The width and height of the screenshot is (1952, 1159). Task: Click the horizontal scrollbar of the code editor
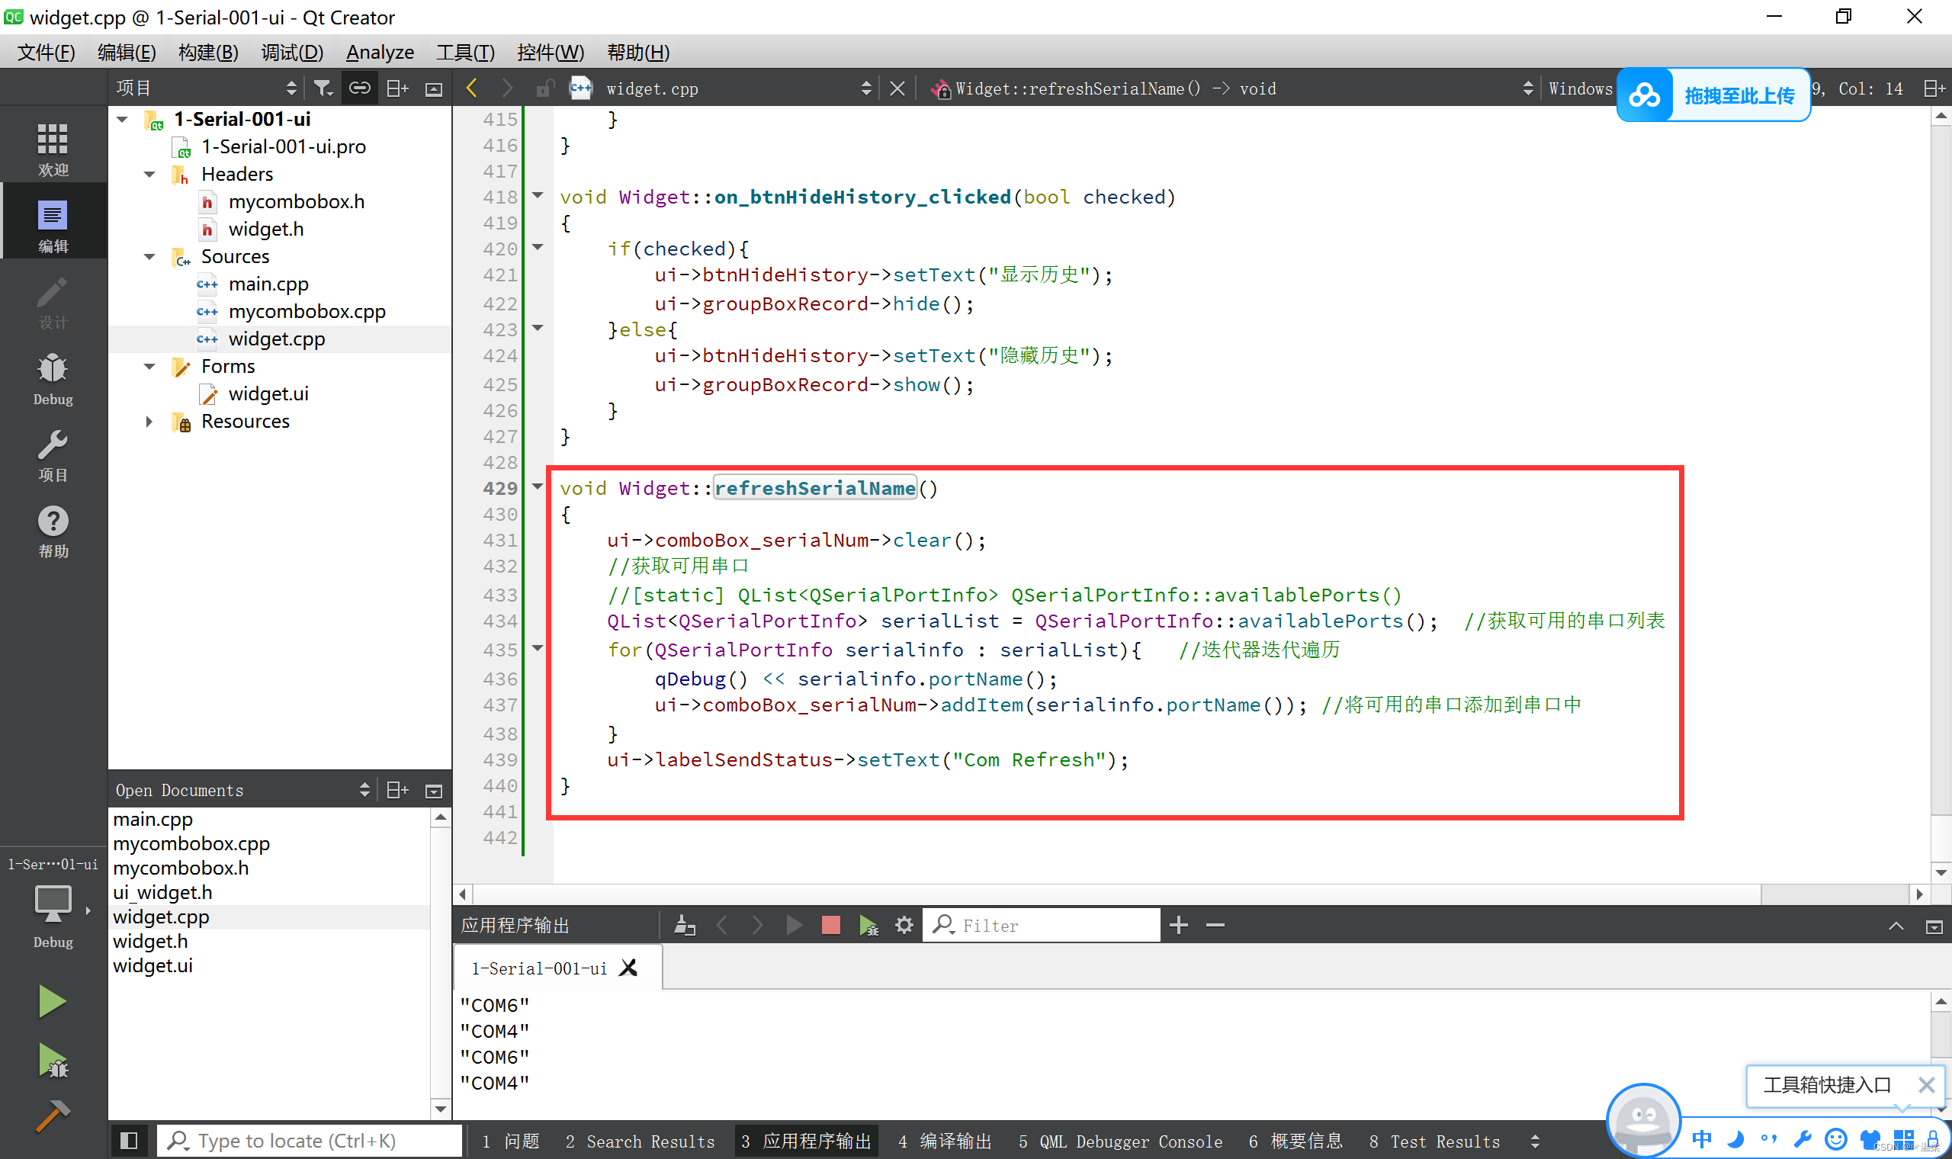[x=1093, y=894]
